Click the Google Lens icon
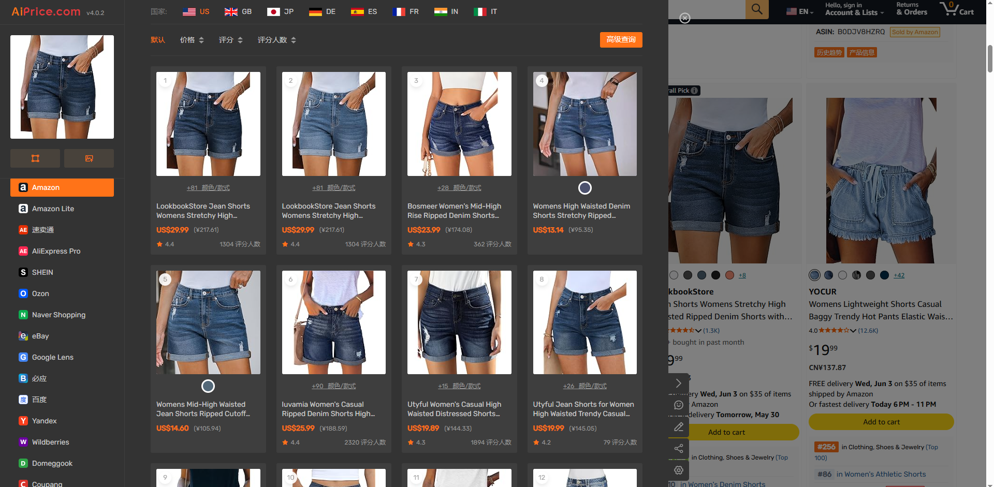 click(23, 357)
